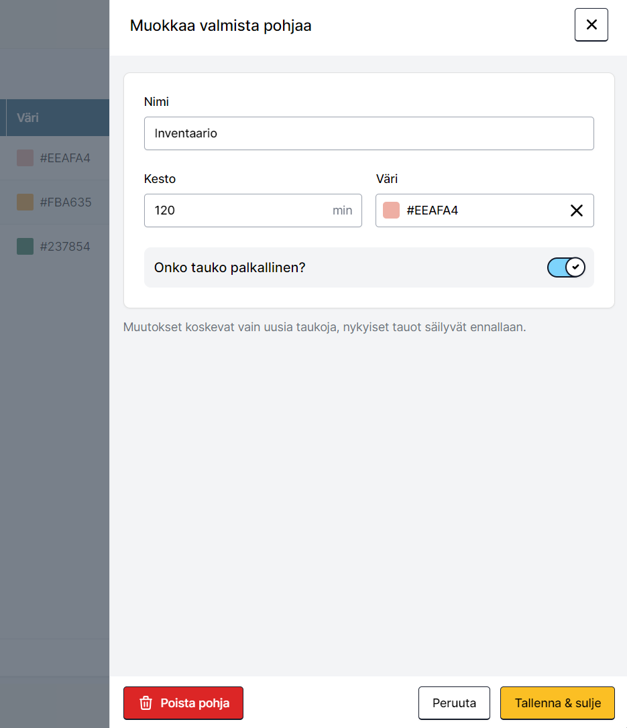627x728 pixels.
Task: Open the pink color swatch in Väri field
Action: (x=391, y=210)
